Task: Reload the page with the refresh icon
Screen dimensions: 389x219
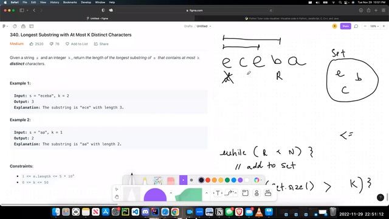Action: 270,10
